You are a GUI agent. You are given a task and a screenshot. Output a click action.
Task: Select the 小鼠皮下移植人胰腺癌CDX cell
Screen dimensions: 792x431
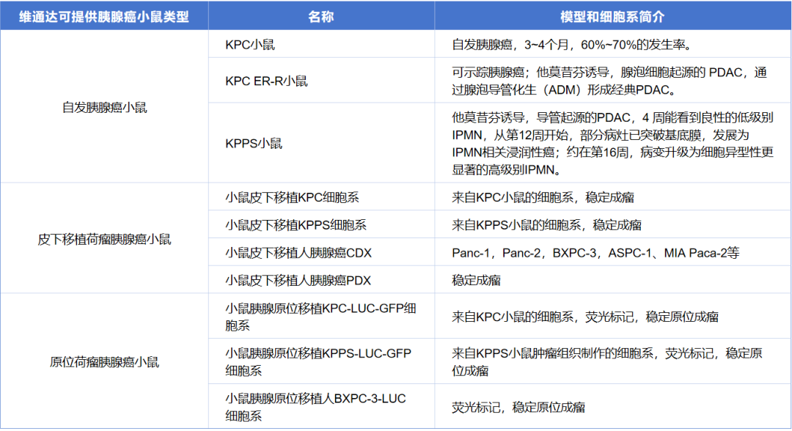[298, 253]
